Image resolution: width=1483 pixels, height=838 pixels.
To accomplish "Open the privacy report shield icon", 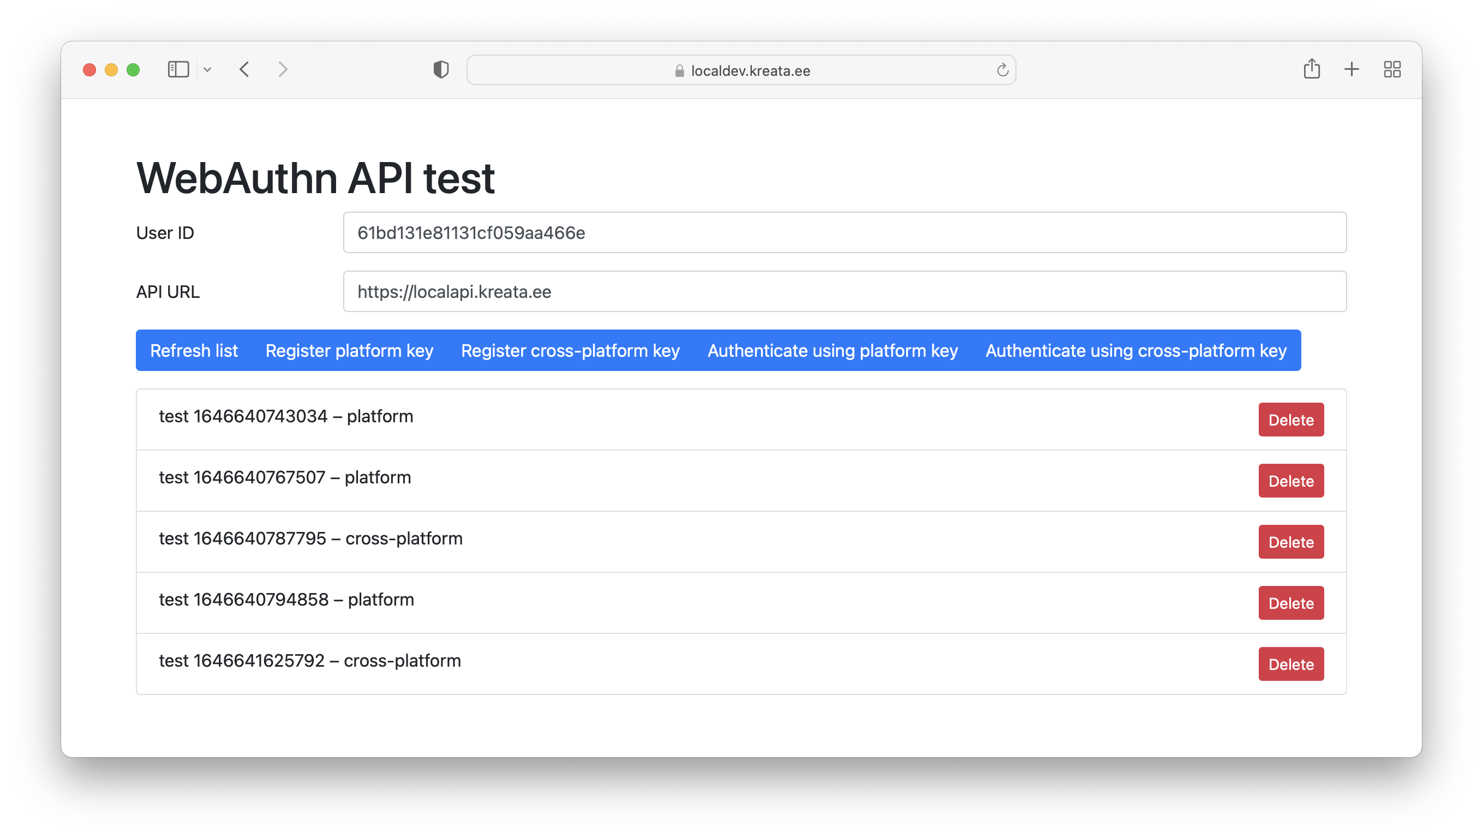I will click(441, 70).
